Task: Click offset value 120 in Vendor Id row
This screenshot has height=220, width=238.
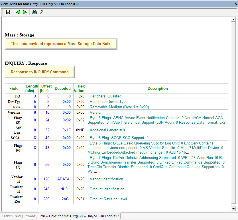Action: [x=46, y=179]
